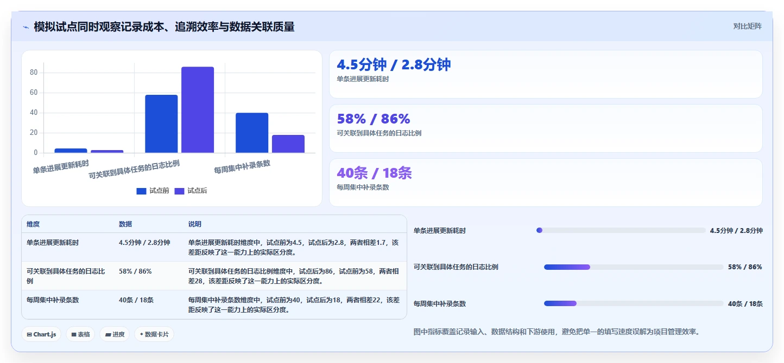
Task: Click the 维度 column header
Action: [x=33, y=224]
